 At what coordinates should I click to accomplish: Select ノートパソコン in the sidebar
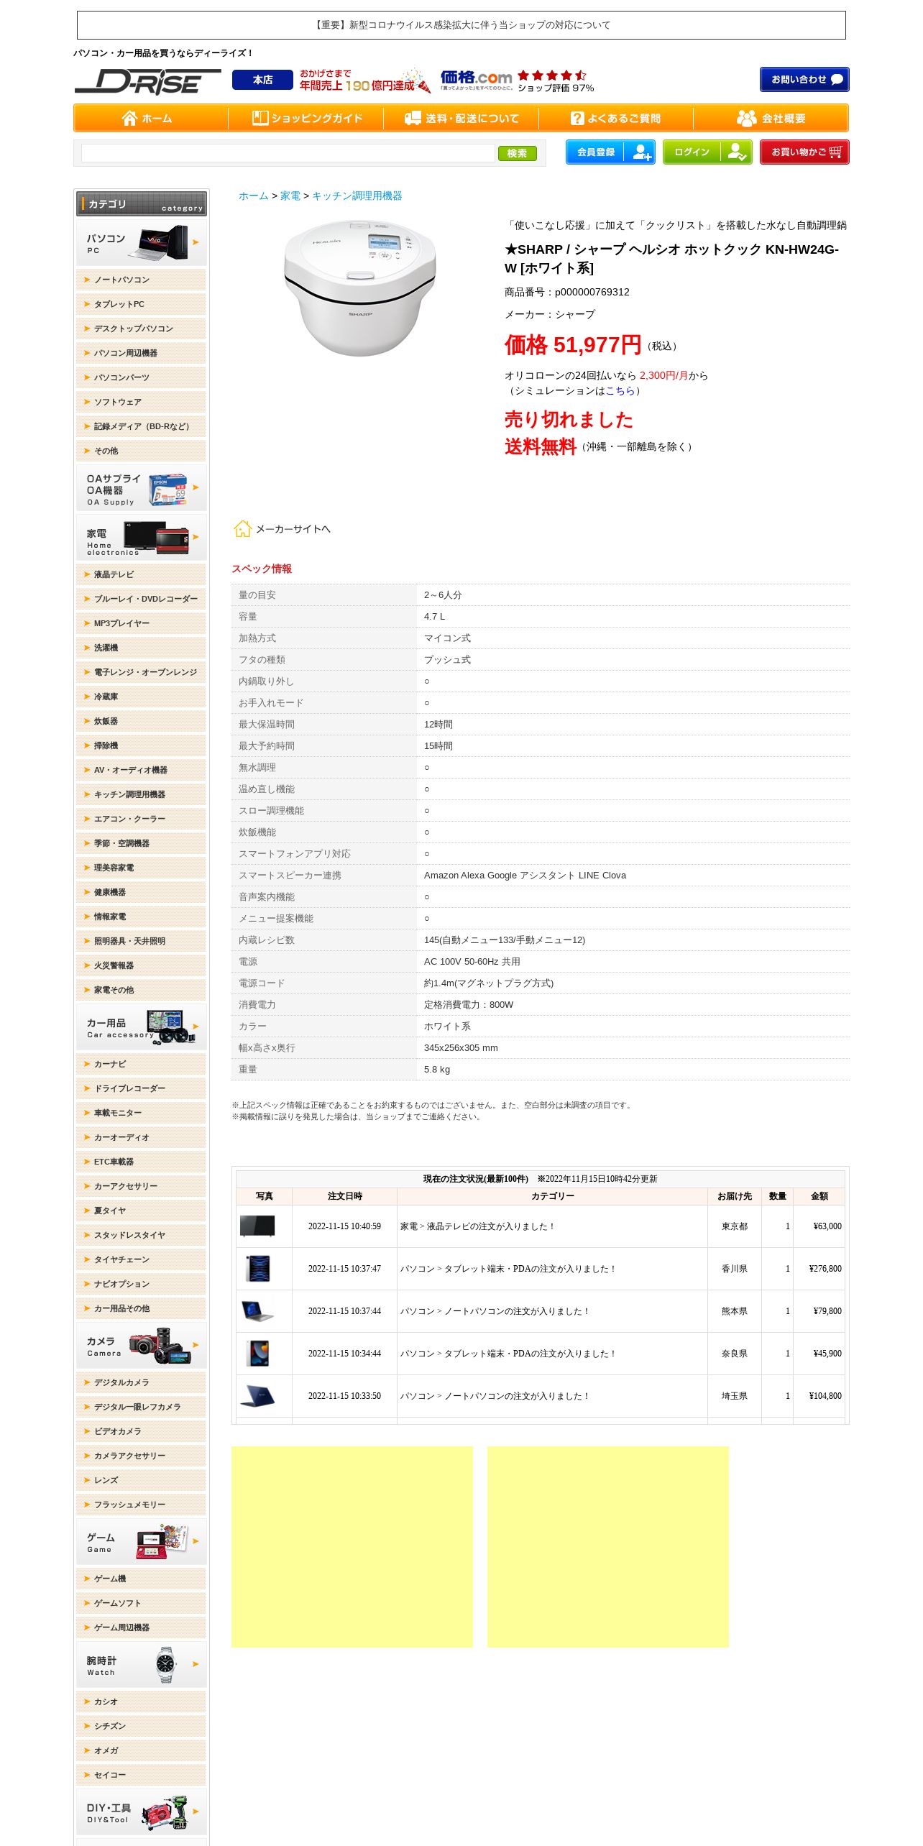[x=141, y=280]
